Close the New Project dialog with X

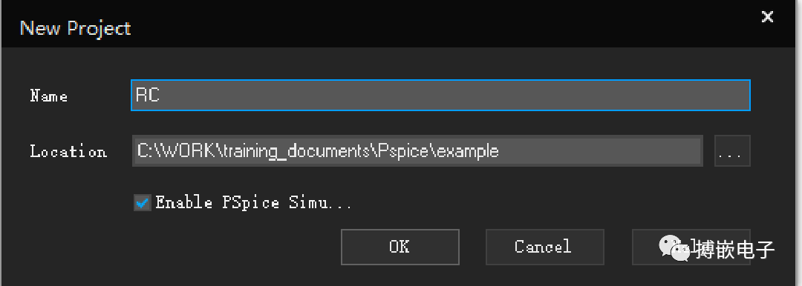[x=767, y=17]
